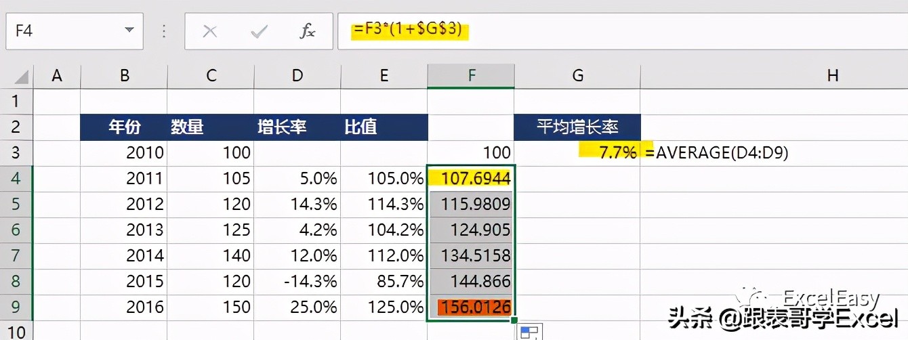Select row 10 header
The height and width of the screenshot is (340, 908).
(17, 331)
